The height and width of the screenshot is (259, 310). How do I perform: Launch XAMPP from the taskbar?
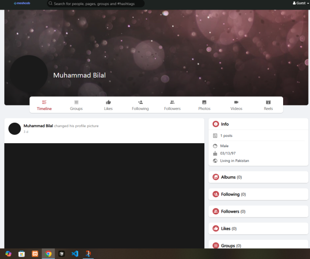coord(35,254)
